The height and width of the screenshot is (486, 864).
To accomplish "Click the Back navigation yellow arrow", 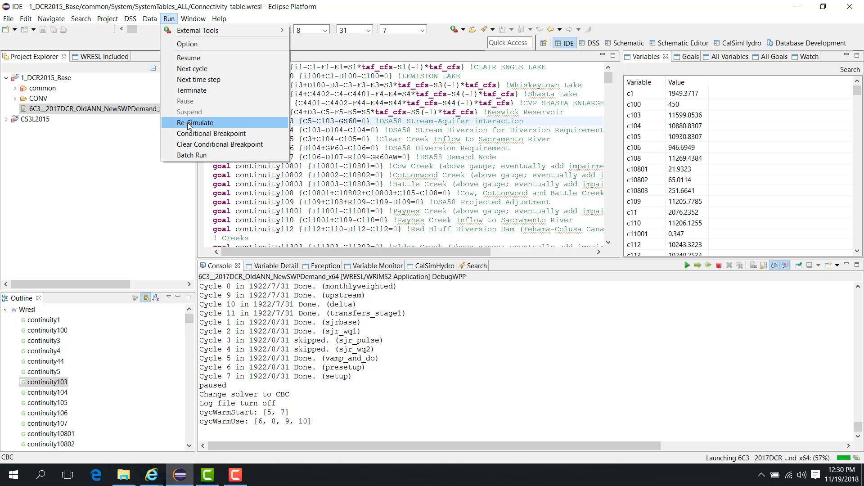I will click(550, 29).
